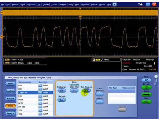Select the PJ1 measurement row
The height and width of the screenshot is (119, 159).
[35, 96]
